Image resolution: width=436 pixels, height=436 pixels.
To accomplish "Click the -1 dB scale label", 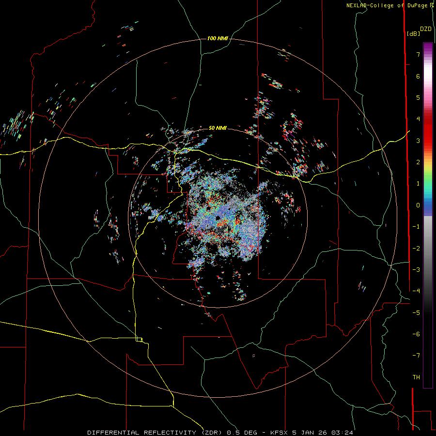I will [416, 227].
